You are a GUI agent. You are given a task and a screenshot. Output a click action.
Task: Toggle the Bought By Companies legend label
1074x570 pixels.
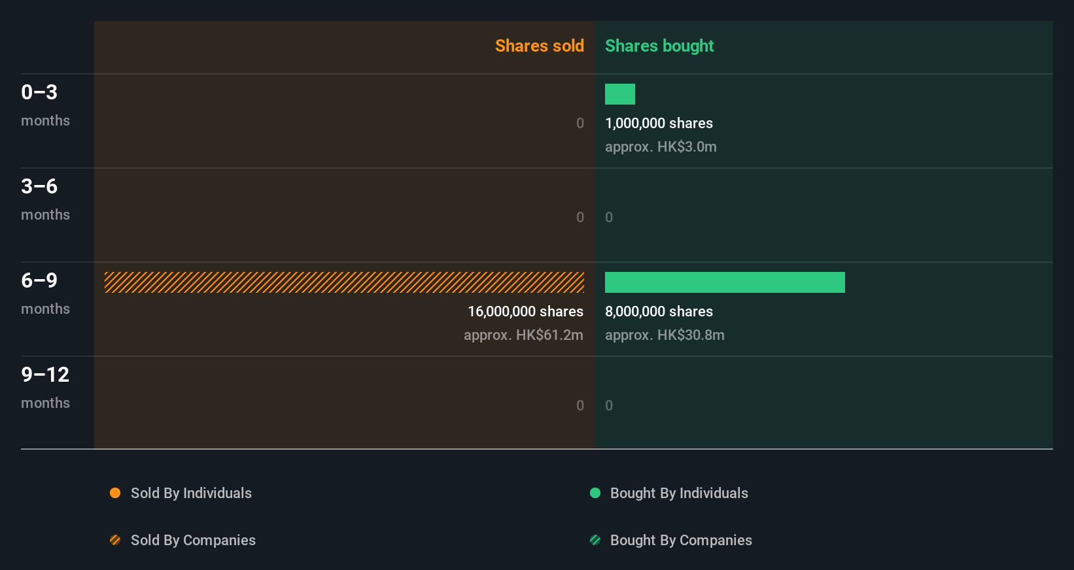pos(681,541)
